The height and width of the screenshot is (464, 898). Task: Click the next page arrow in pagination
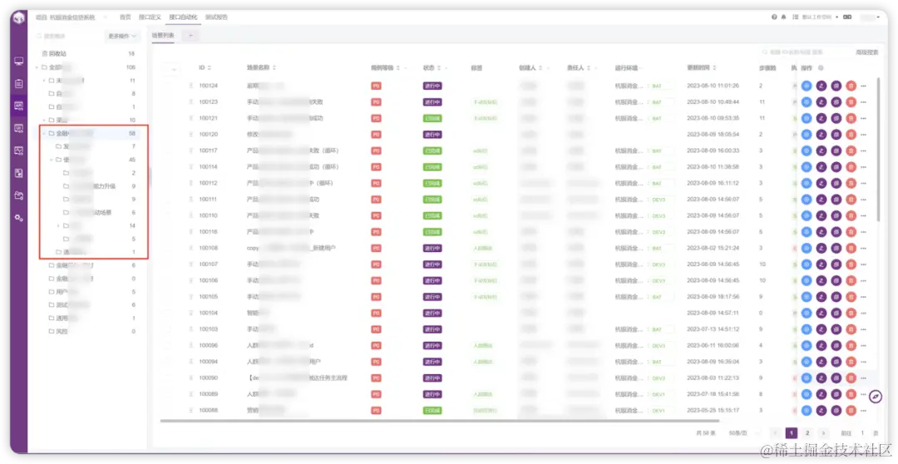tap(823, 433)
